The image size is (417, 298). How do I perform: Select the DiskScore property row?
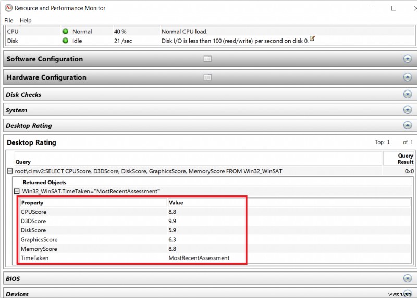click(x=215, y=230)
